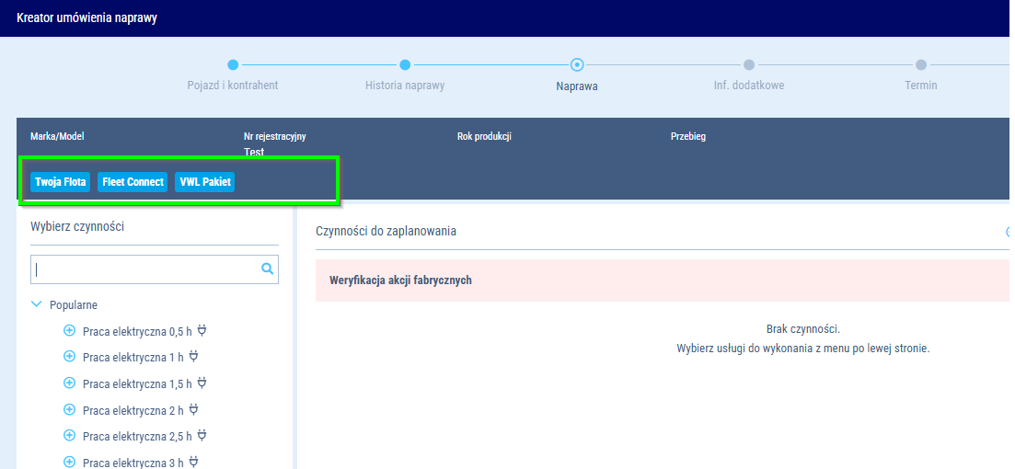The height and width of the screenshot is (469, 1015).
Task: Add Praca elektryczna 1,5 h via plus icon
Action: tap(69, 383)
